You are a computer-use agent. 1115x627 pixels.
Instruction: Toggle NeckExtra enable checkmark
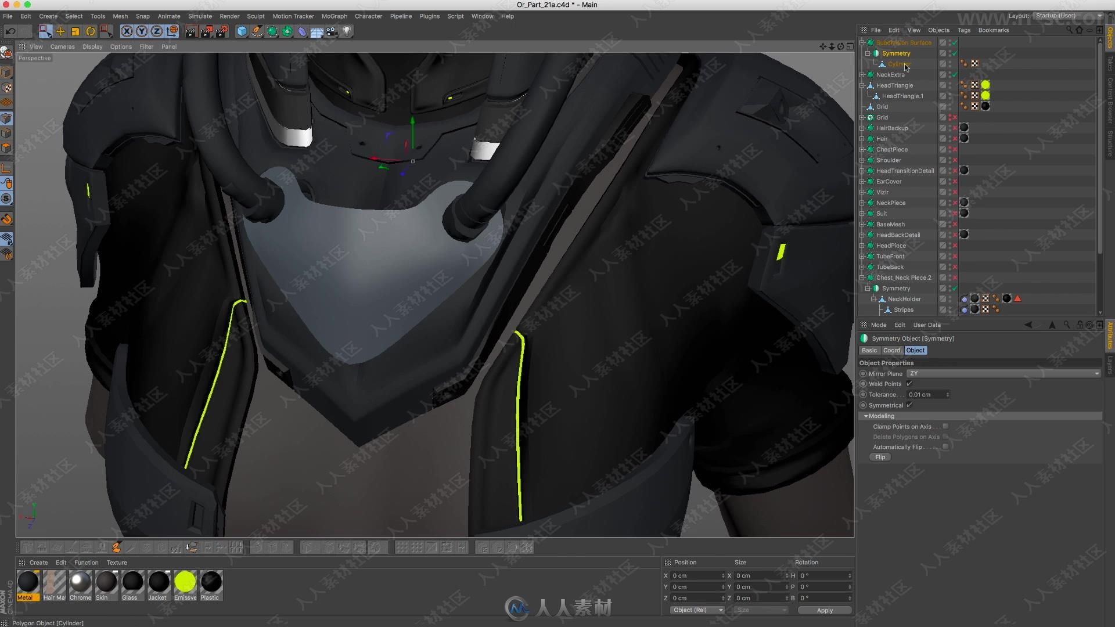click(955, 75)
